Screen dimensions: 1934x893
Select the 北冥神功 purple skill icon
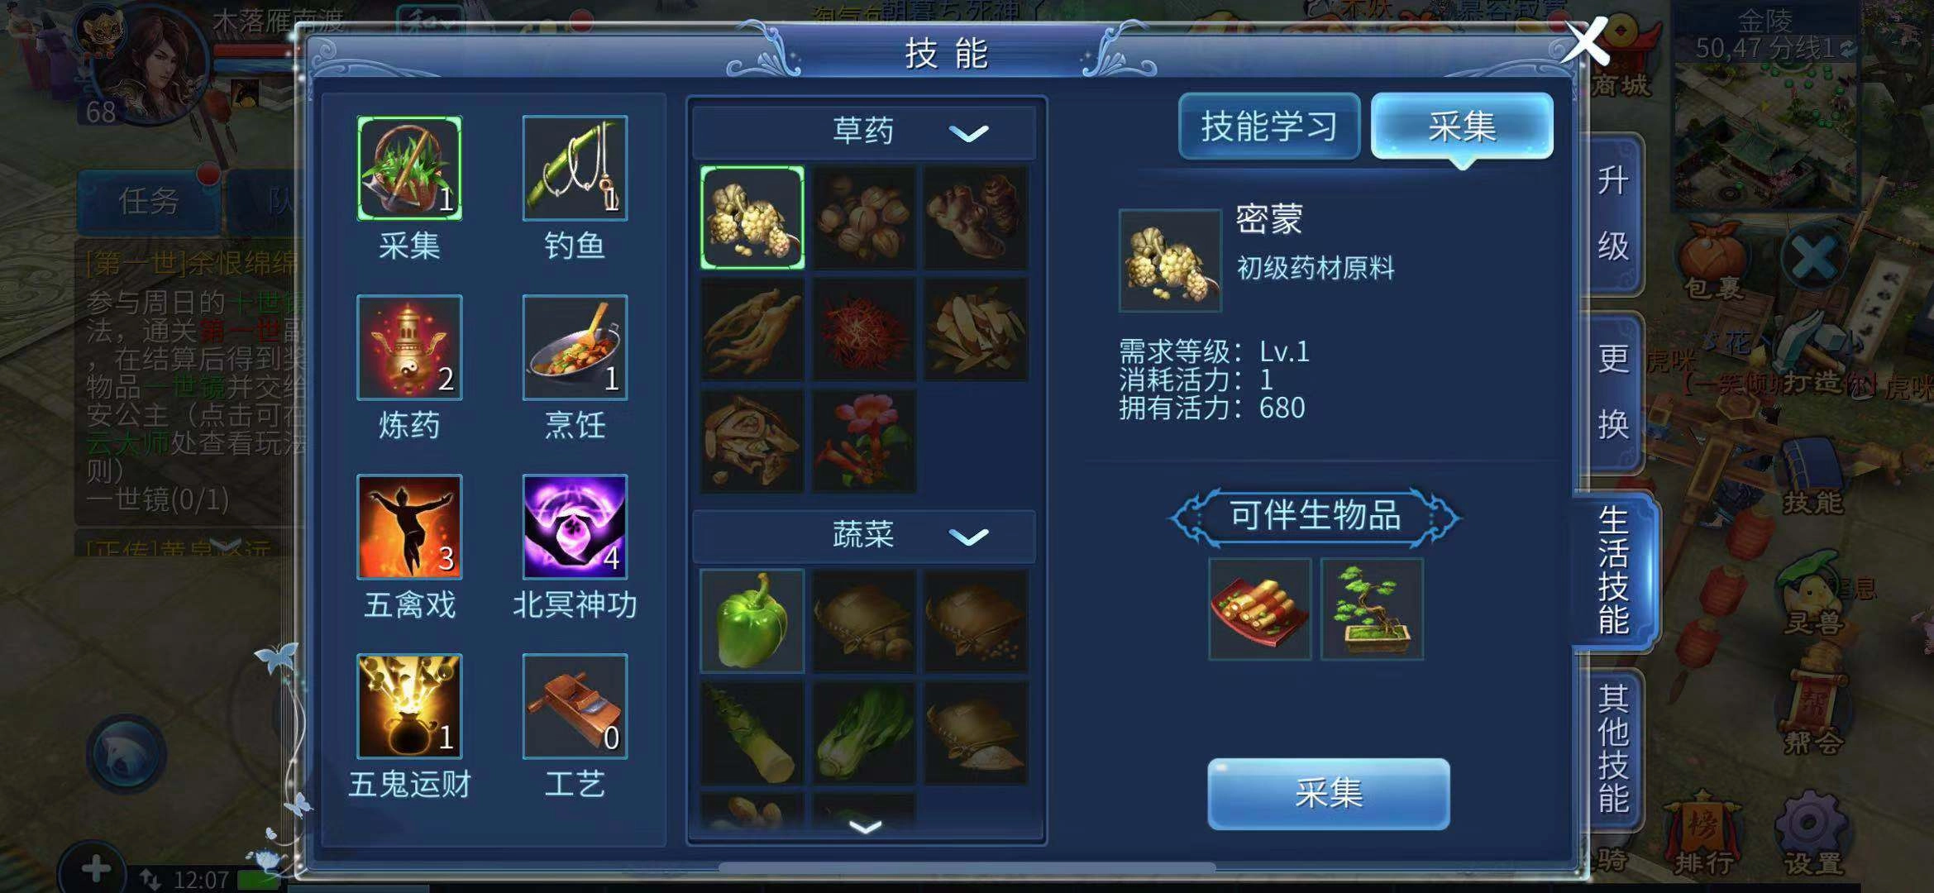[x=575, y=527]
